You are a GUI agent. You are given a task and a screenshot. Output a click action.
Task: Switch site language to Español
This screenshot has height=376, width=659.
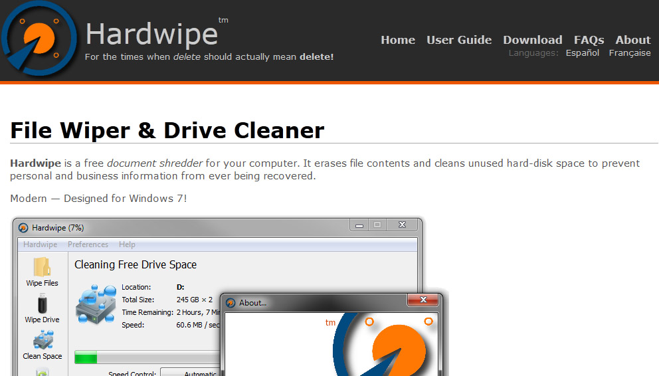pos(582,53)
